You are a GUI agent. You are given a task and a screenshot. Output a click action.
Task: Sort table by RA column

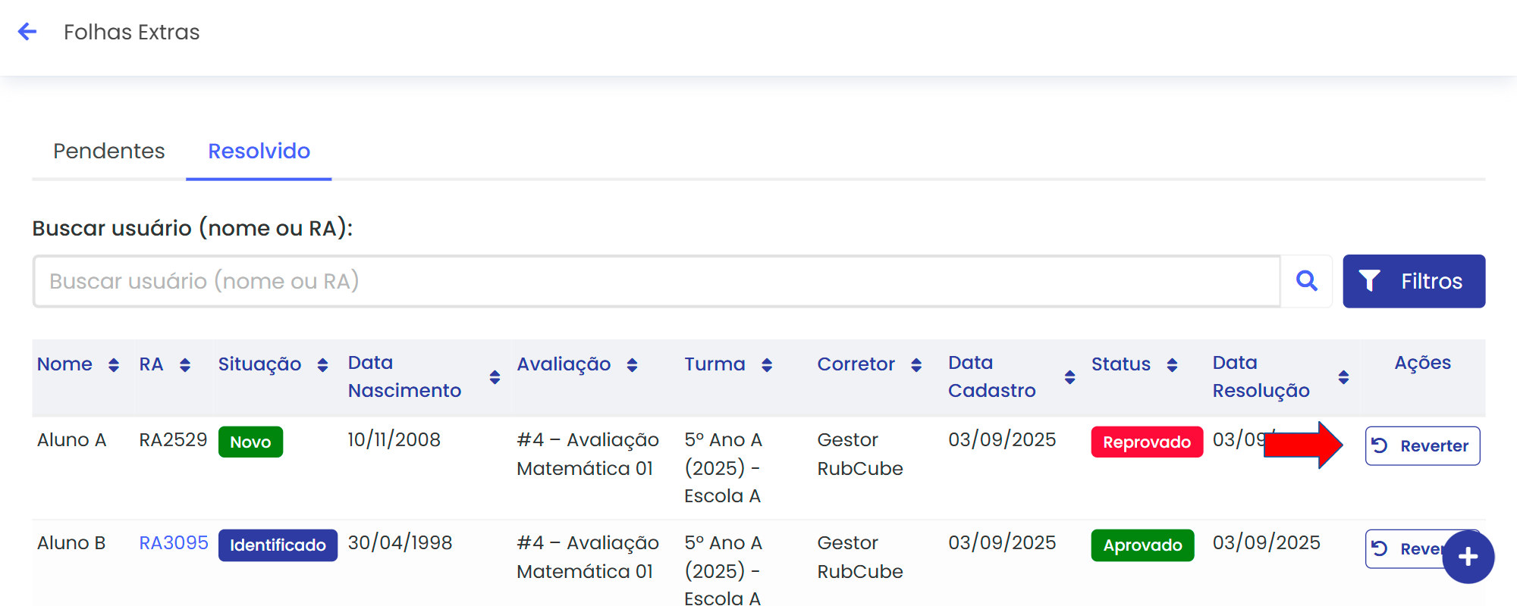[x=185, y=365]
